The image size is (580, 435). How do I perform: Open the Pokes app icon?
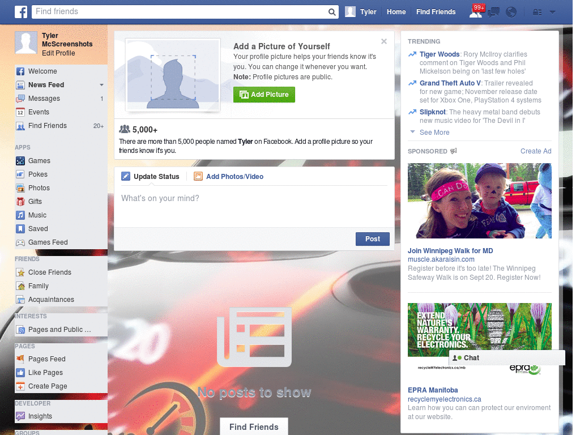[20, 174]
